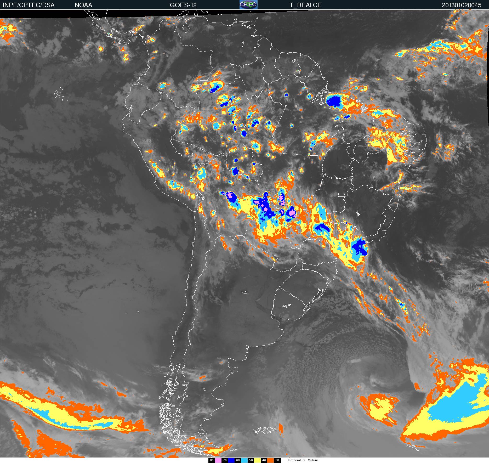
Task: Select the dark blue legend swatch
Action: click(231, 460)
